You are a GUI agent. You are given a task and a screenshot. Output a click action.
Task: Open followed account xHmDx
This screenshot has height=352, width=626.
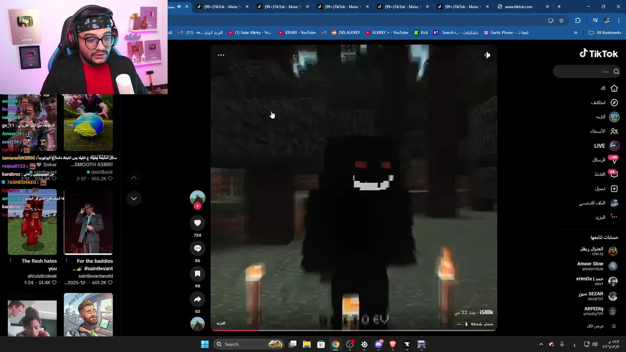pyautogui.click(x=597, y=281)
